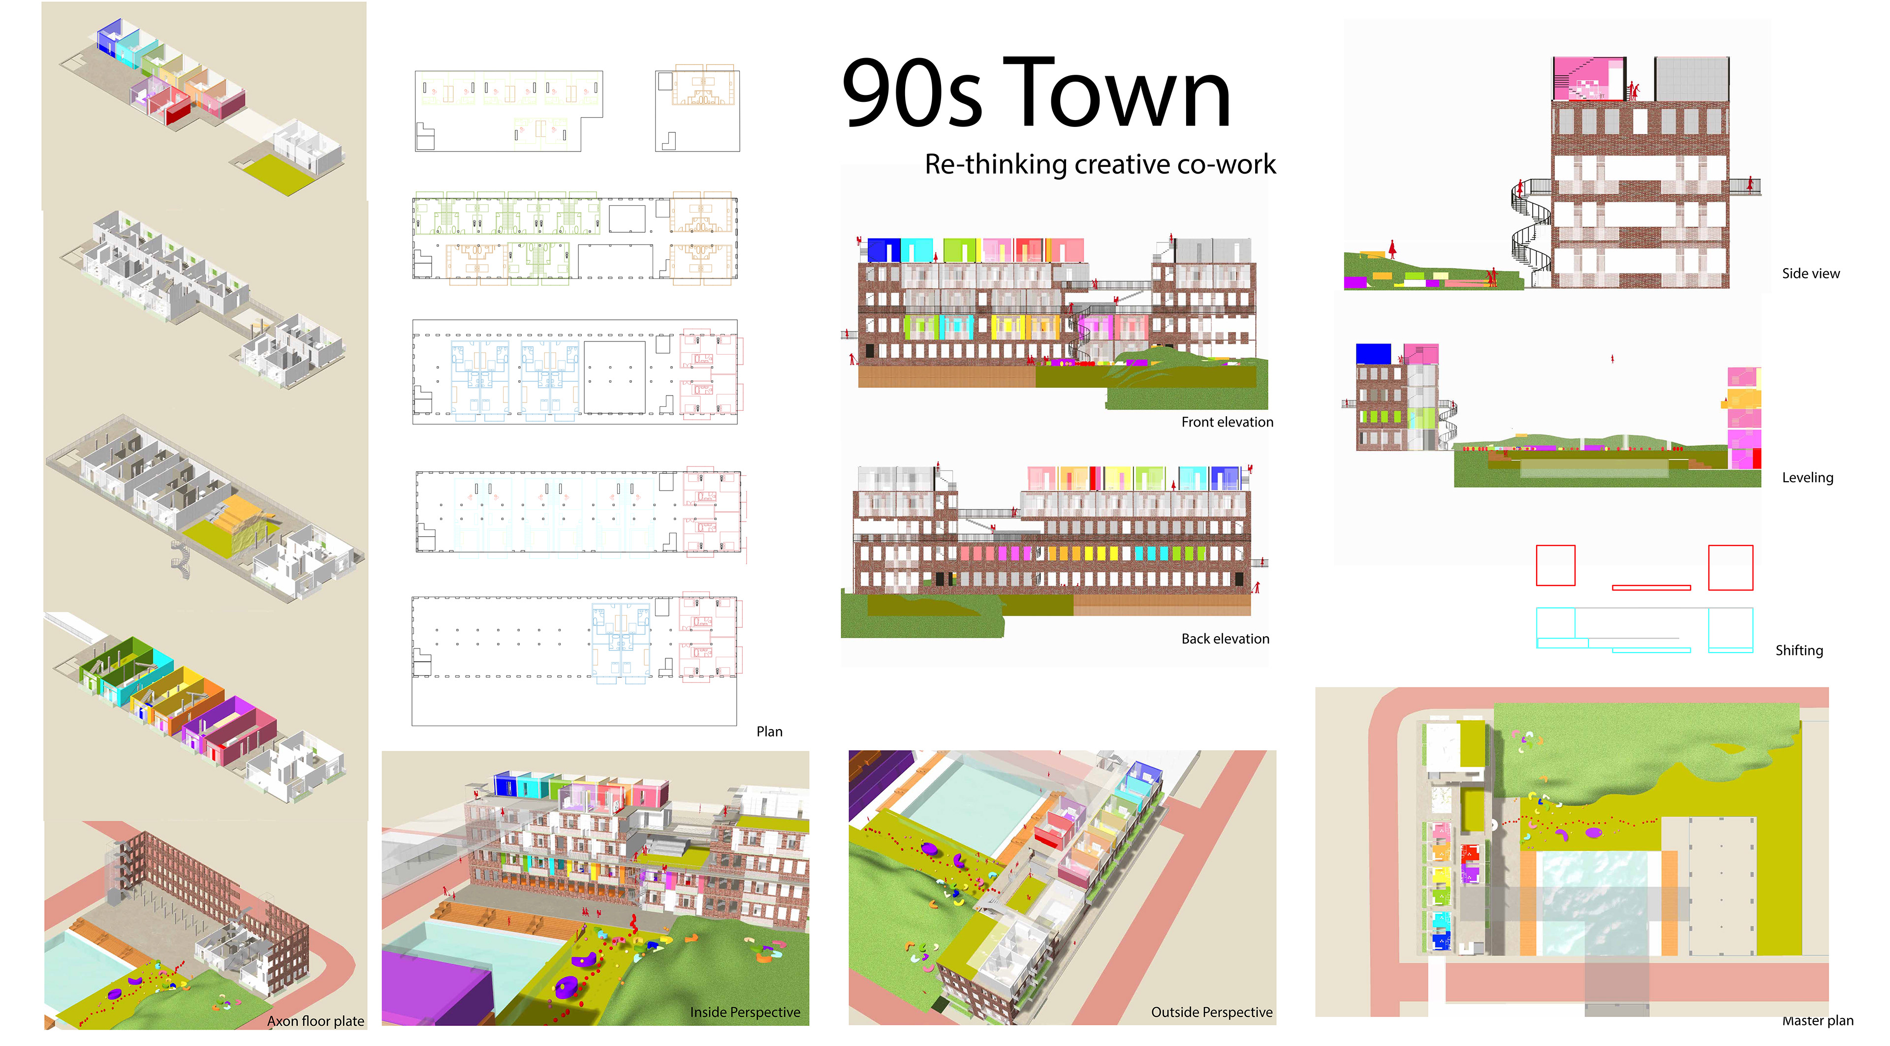The image size is (1890, 1046).
Task: Select the leveling section drawing
Action: point(1551,415)
